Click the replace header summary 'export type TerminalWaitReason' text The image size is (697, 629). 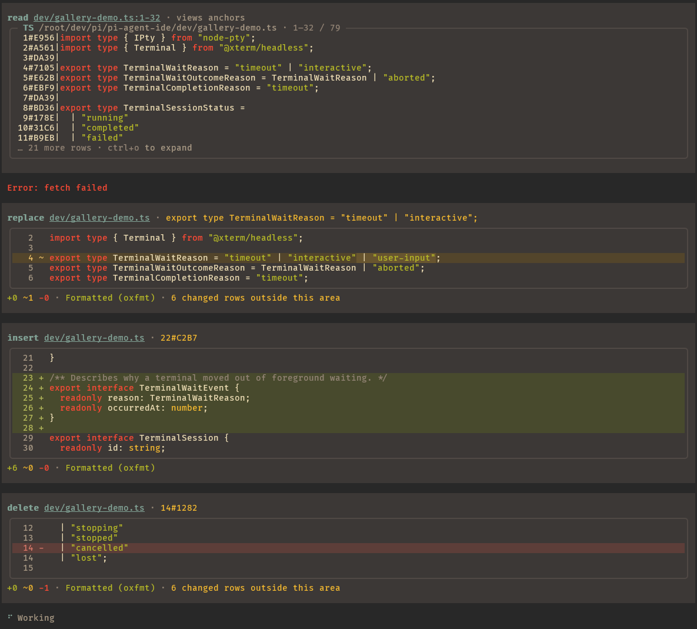(322, 218)
